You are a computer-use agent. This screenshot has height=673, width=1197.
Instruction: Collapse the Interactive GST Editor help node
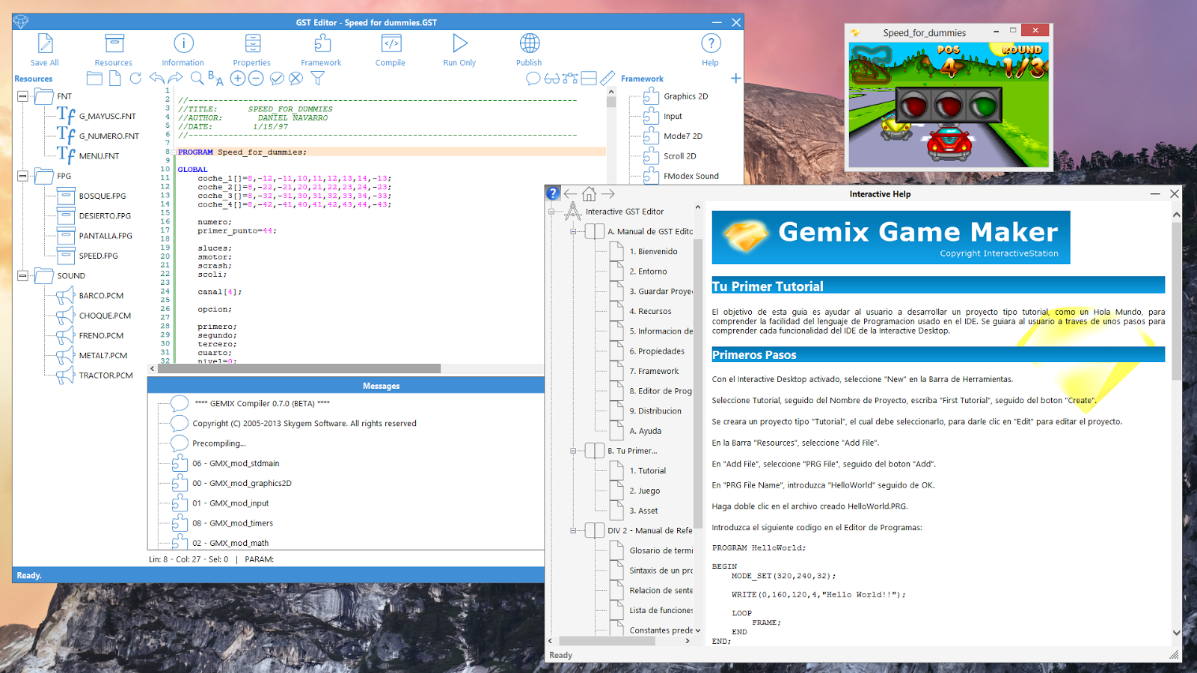pos(551,212)
